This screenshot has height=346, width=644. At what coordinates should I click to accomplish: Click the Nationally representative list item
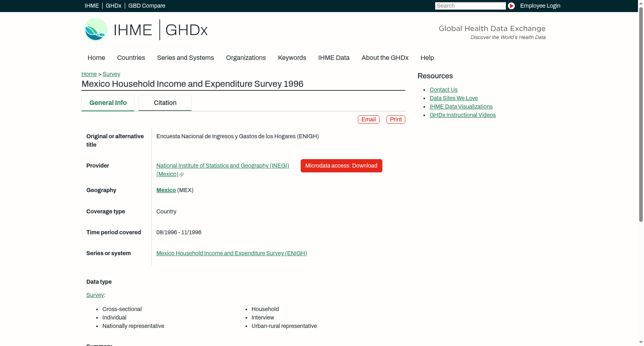(133, 326)
